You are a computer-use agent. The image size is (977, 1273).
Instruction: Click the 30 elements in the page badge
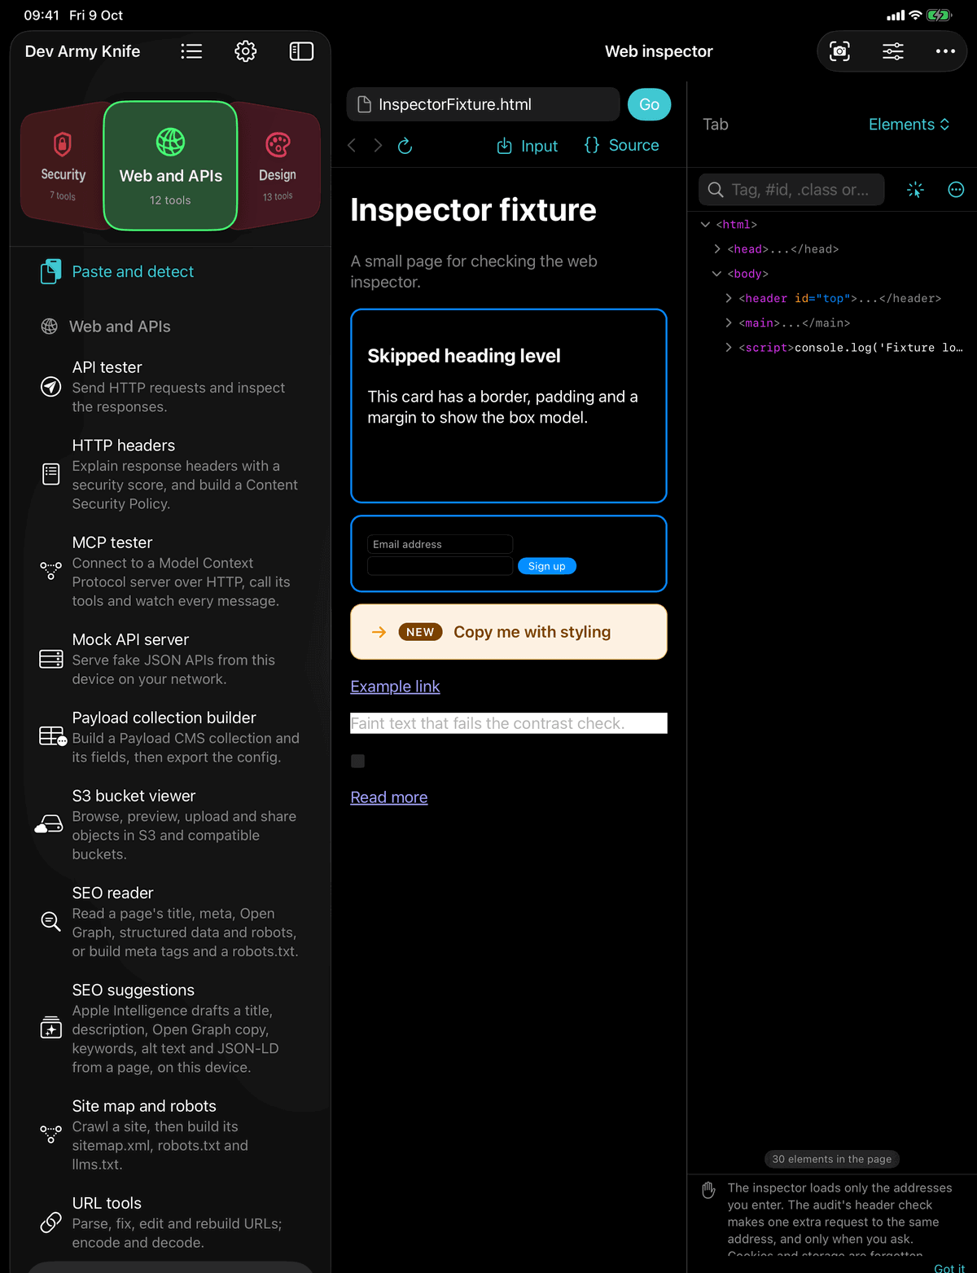[x=832, y=1159]
